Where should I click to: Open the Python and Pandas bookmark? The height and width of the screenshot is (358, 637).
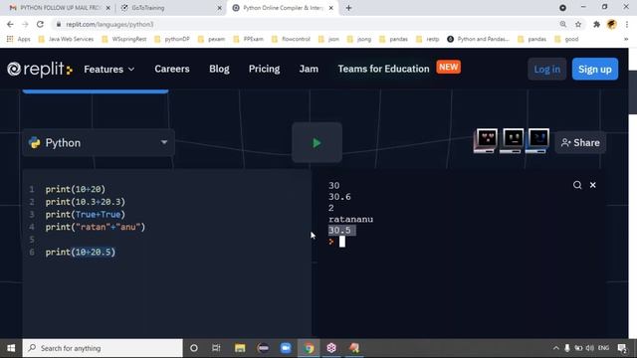[478, 39]
